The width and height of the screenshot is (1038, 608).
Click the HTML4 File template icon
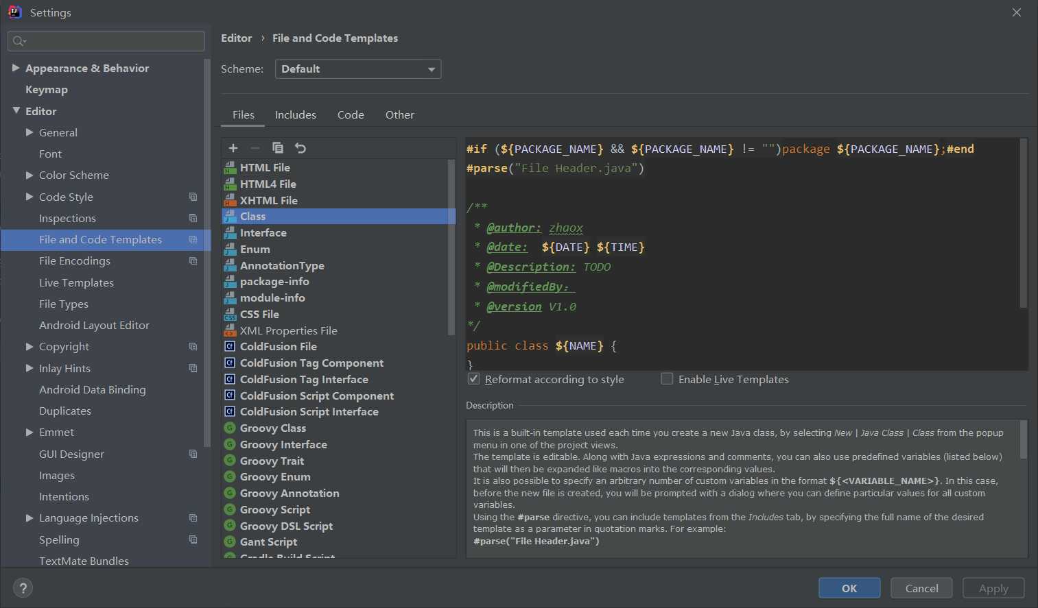[231, 184]
